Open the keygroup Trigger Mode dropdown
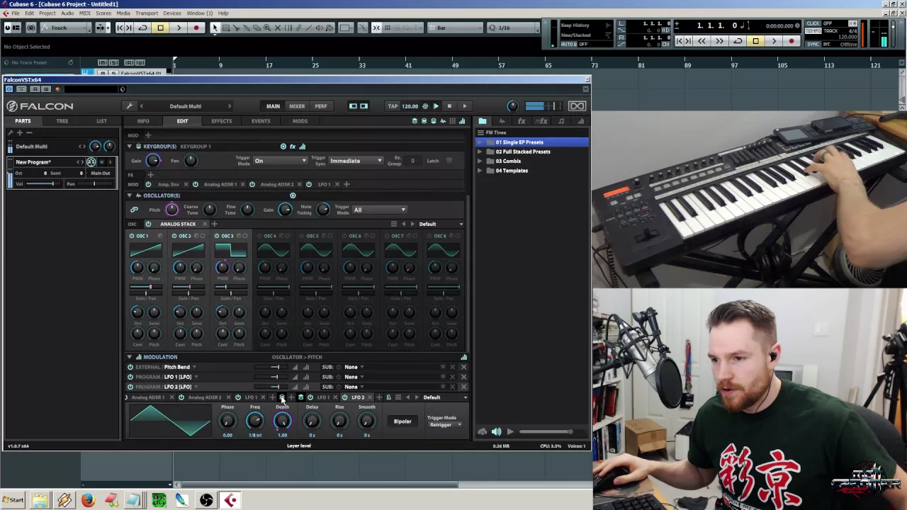907x510 pixels. tap(281, 161)
